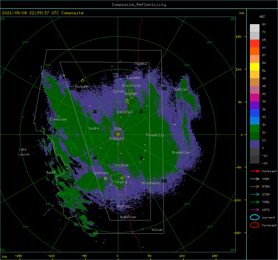Click the magenta swatch between 42 and 39
The image size is (278, 260).
255,97
